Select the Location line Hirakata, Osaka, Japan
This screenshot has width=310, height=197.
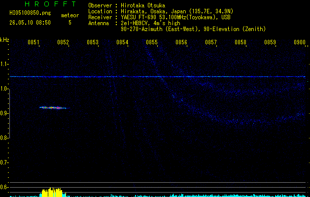coord(161,11)
